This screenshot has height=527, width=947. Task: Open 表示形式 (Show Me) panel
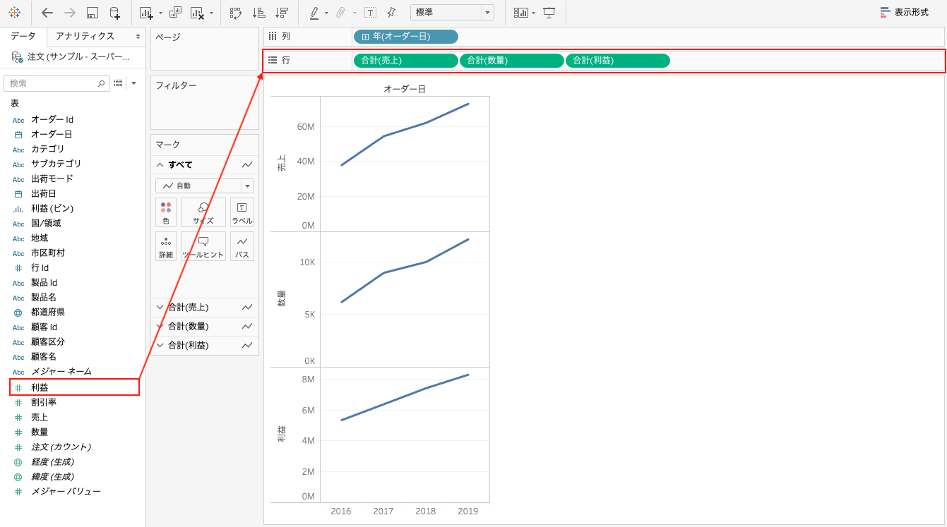click(x=905, y=13)
